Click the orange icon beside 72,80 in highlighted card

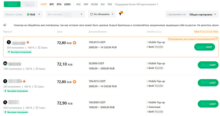tap(75, 43)
